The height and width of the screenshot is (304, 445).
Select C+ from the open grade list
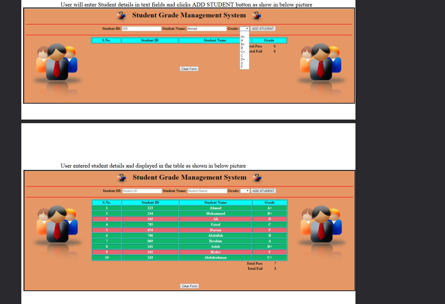tap(243, 52)
